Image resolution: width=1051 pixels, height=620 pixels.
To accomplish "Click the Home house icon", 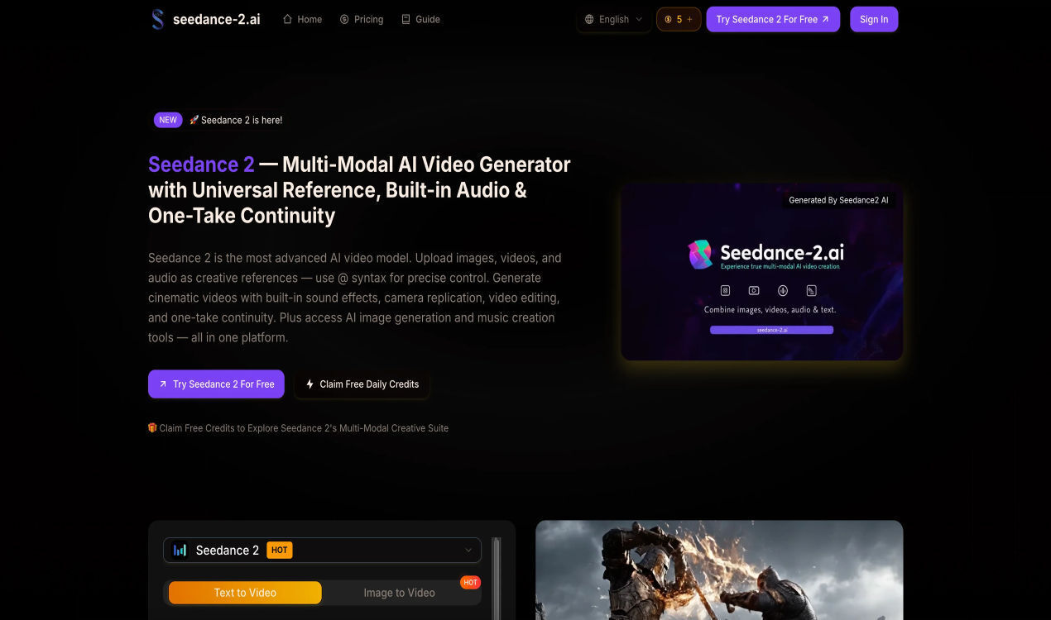I will [x=288, y=19].
